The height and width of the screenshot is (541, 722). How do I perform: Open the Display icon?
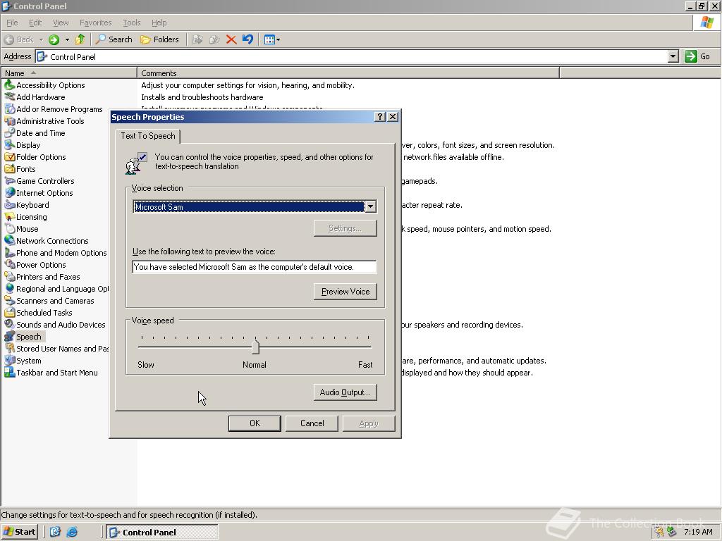pos(10,145)
